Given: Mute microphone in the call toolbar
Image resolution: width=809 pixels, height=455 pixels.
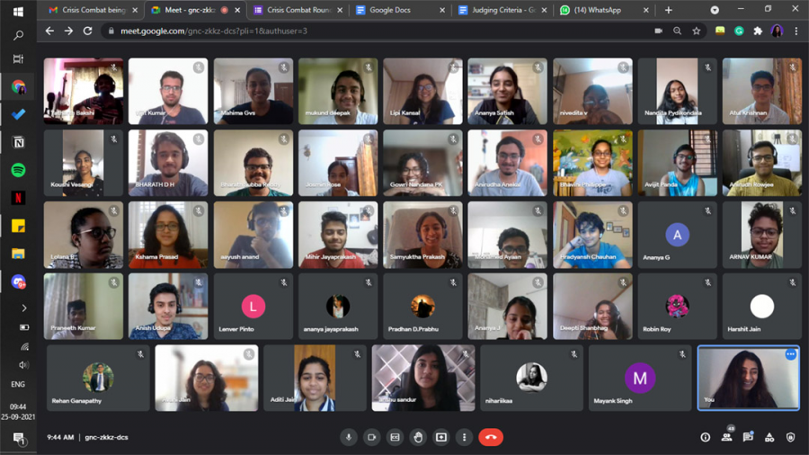Looking at the screenshot, I should pyautogui.click(x=349, y=437).
